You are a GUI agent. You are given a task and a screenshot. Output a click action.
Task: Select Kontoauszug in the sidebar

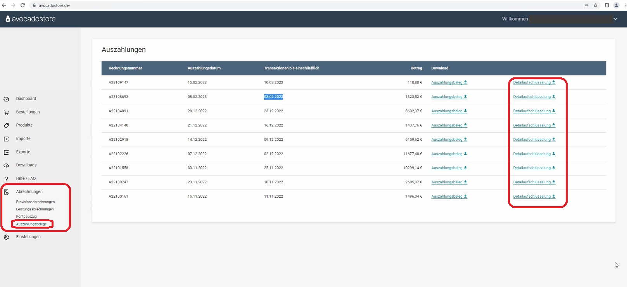[26, 217]
